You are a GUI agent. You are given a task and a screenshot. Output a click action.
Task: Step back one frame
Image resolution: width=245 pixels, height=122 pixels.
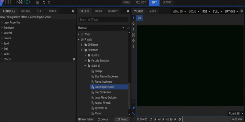coord(167,119)
